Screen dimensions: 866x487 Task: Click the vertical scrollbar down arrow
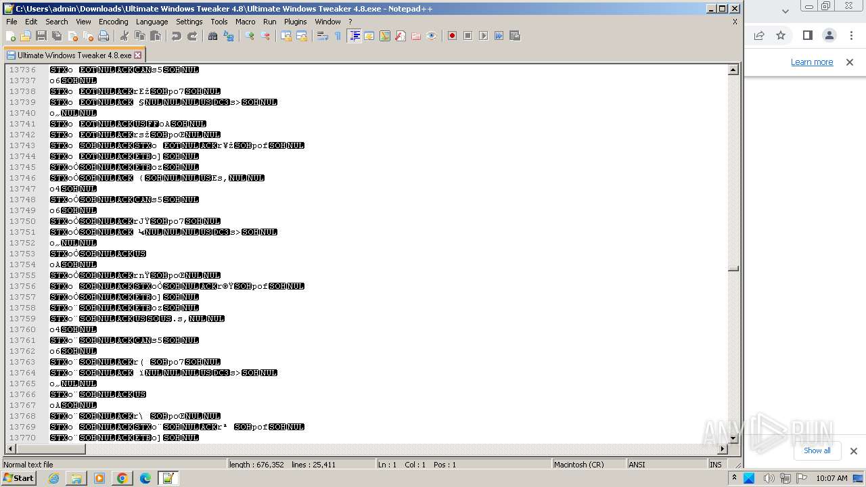[x=733, y=438]
